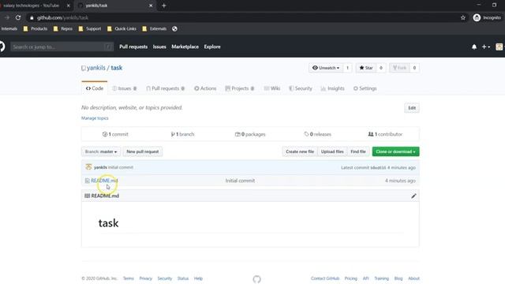Open the Wiki tab
The image size is (505, 284).
point(272,88)
